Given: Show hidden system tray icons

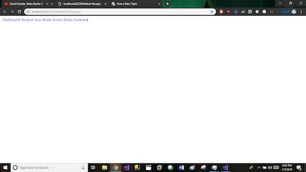Looking at the screenshot, I should (259, 168).
